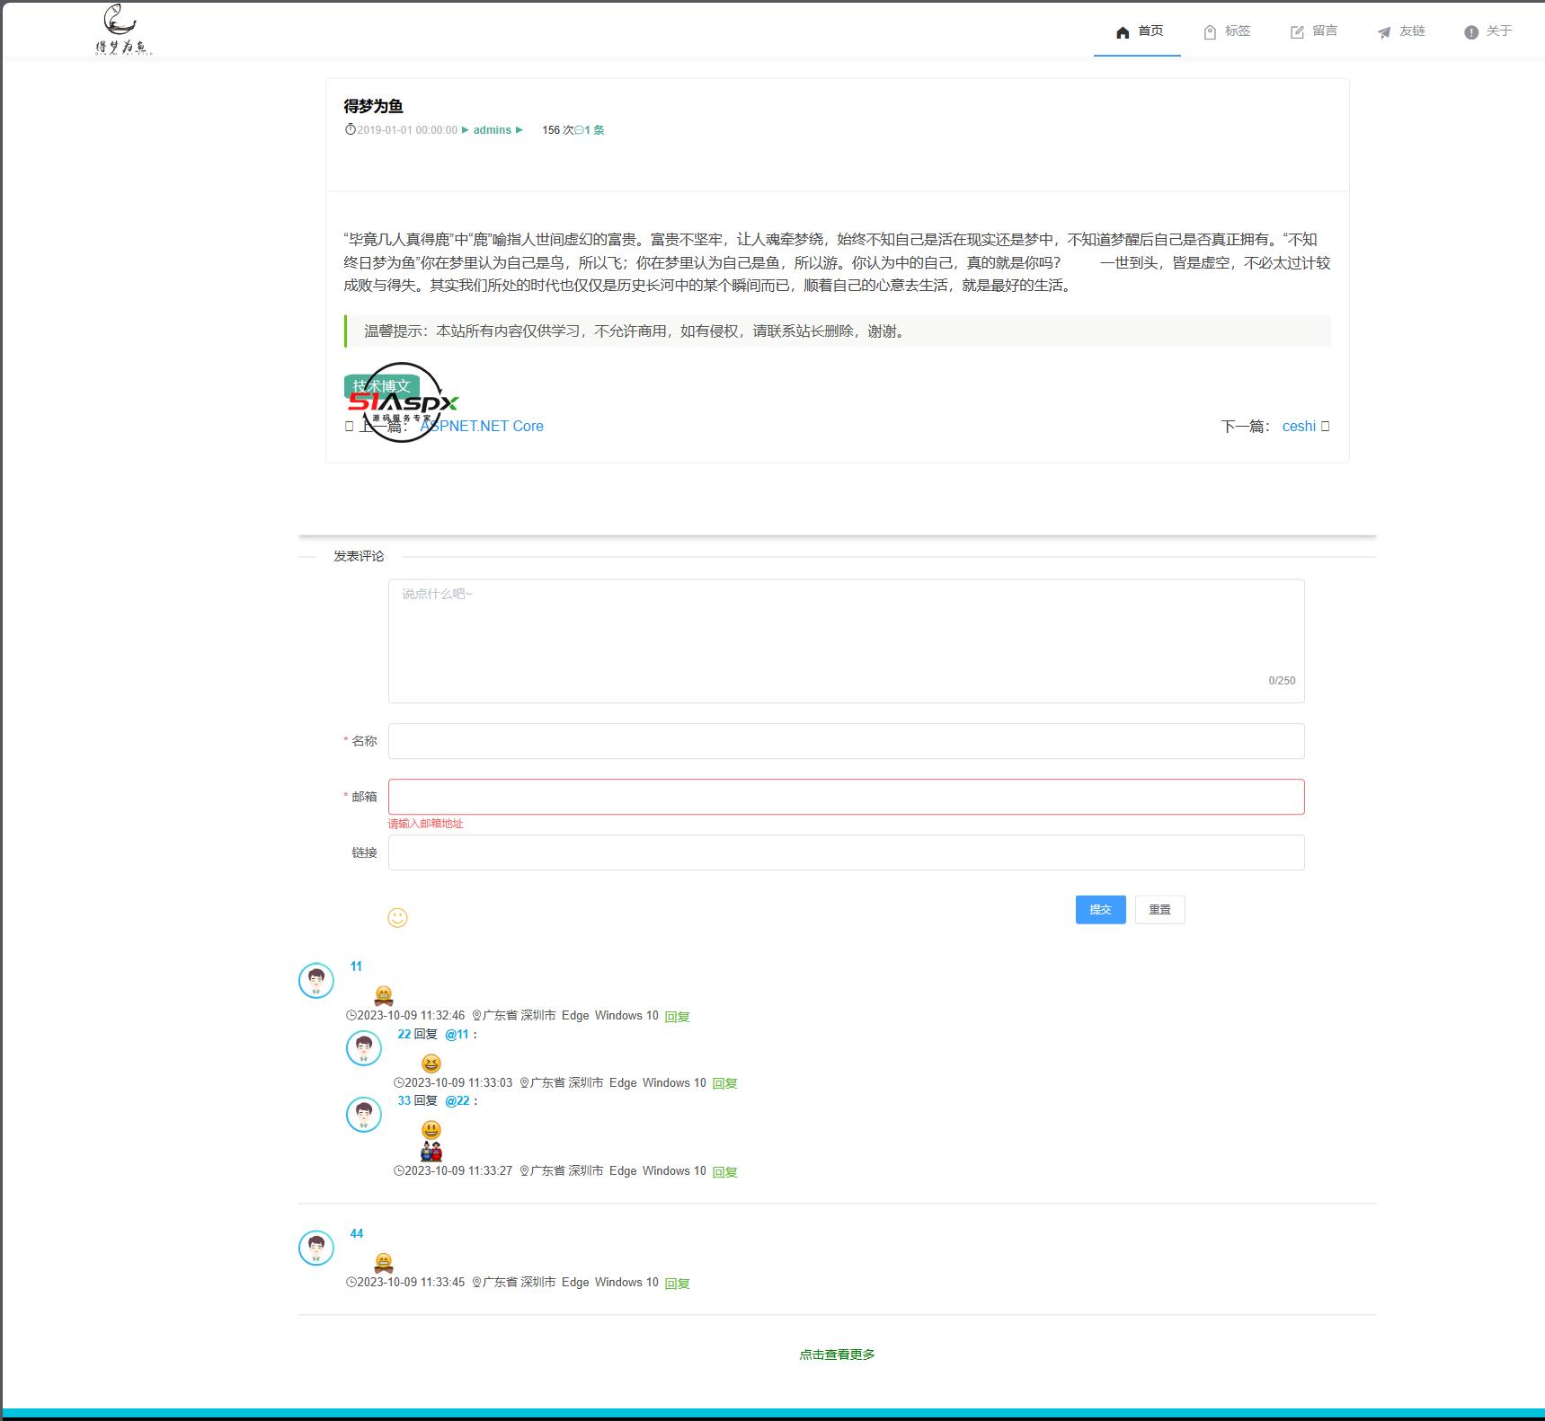
Task: Open the 关于 about tab
Action: click(1487, 31)
